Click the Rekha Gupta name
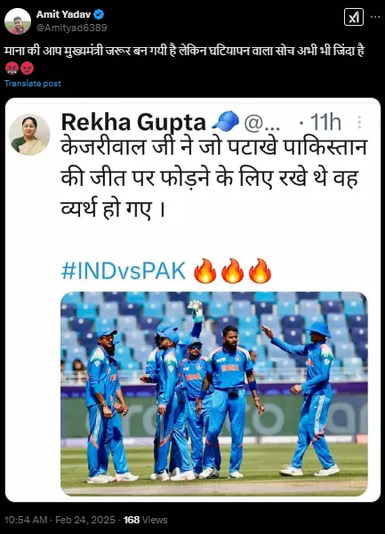Screen dimensions: 385x534 click(x=133, y=122)
